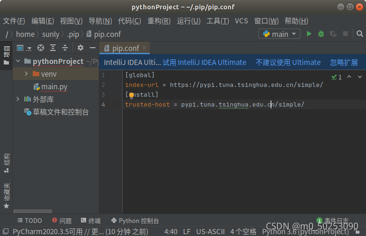Open the 导航(N) menu
This screenshot has height=236, width=366.
point(100,21)
